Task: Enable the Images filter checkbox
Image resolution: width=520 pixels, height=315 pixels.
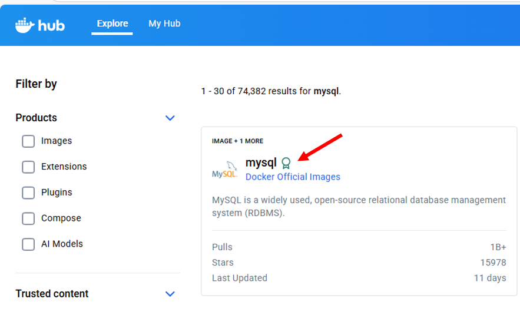Action: (28, 141)
